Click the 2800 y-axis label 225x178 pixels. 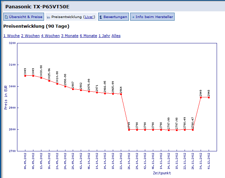click(12, 129)
